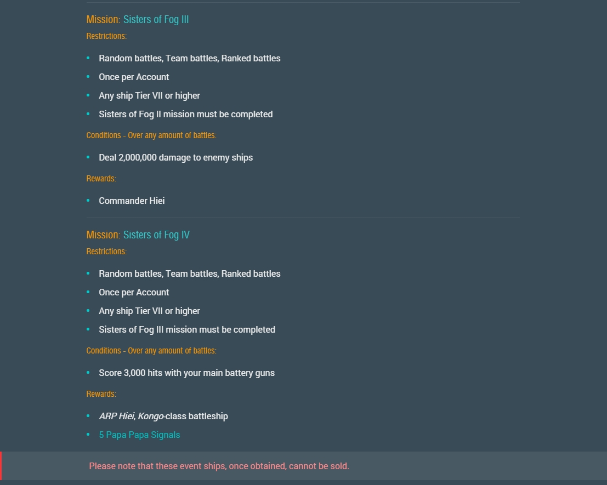The width and height of the screenshot is (607, 485).
Task: Click Any ship Tier VII under Fog IV
Action: [x=150, y=311]
